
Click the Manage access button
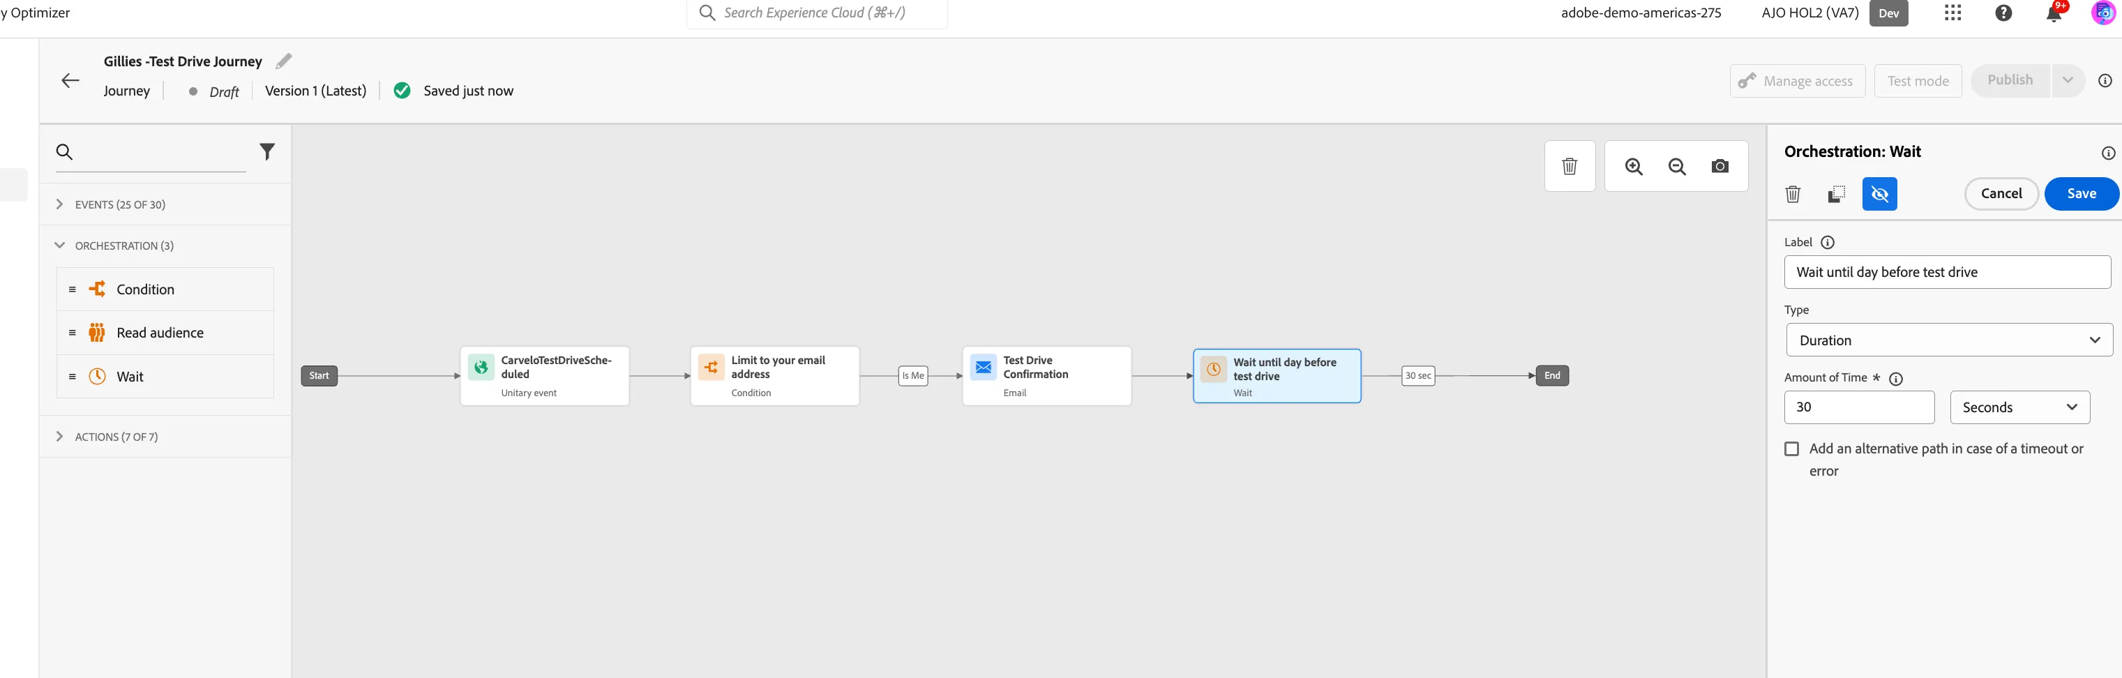[1797, 81]
